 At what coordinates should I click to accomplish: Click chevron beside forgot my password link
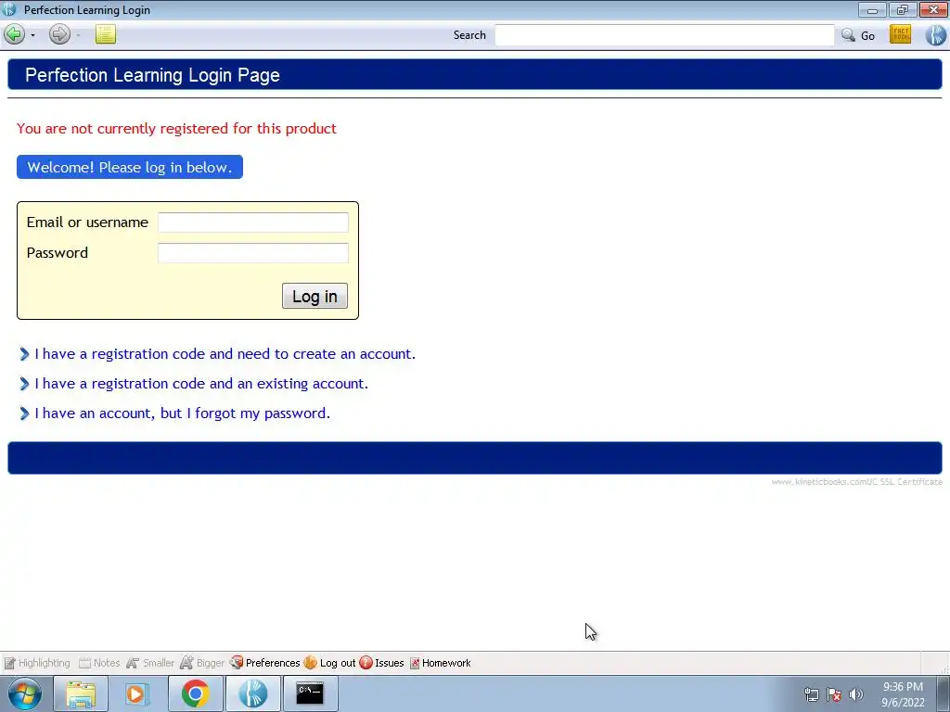coord(24,413)
